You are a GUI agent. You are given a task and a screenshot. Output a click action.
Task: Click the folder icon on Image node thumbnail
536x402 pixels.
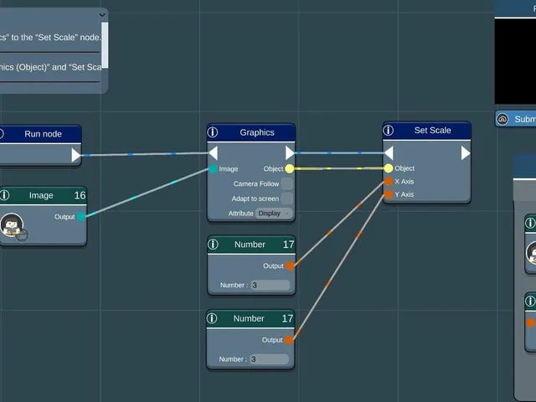(x=22, y=235)
